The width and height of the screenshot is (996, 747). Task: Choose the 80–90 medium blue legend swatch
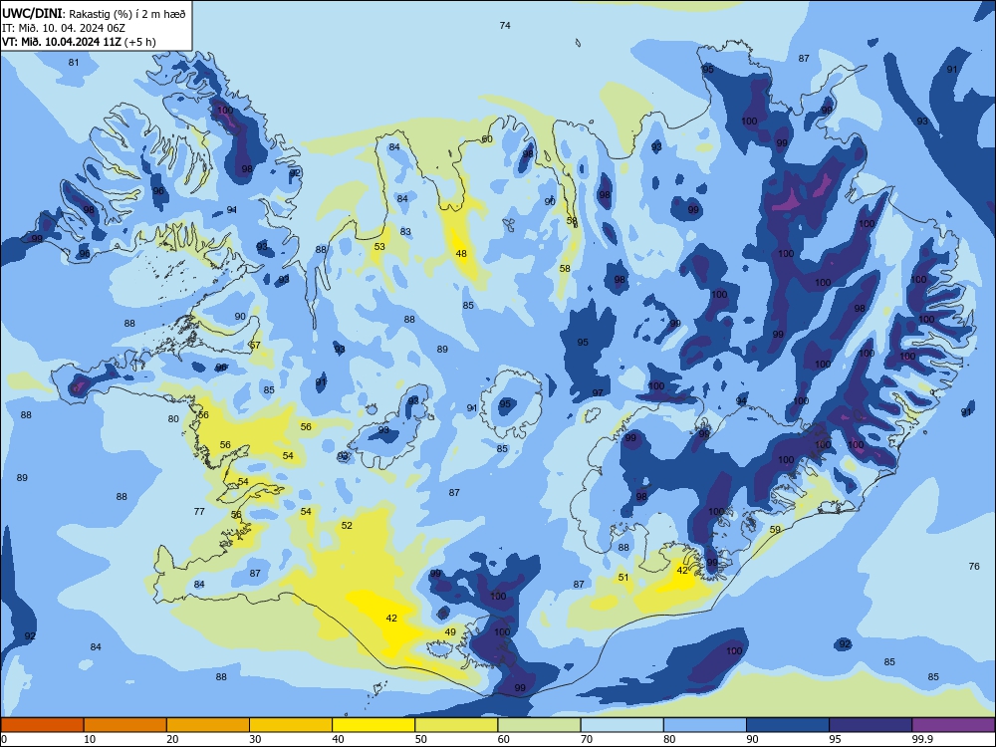tap(704, 725)
